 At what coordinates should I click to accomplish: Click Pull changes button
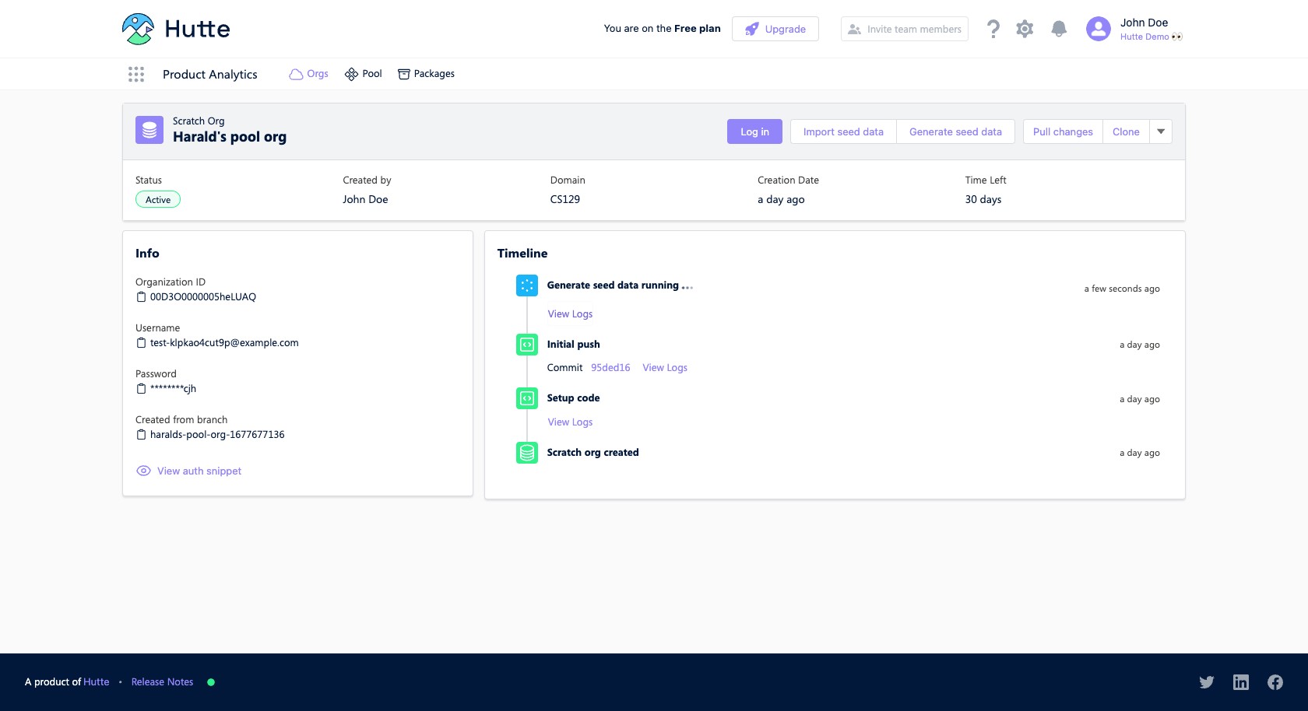[1063, 131]
